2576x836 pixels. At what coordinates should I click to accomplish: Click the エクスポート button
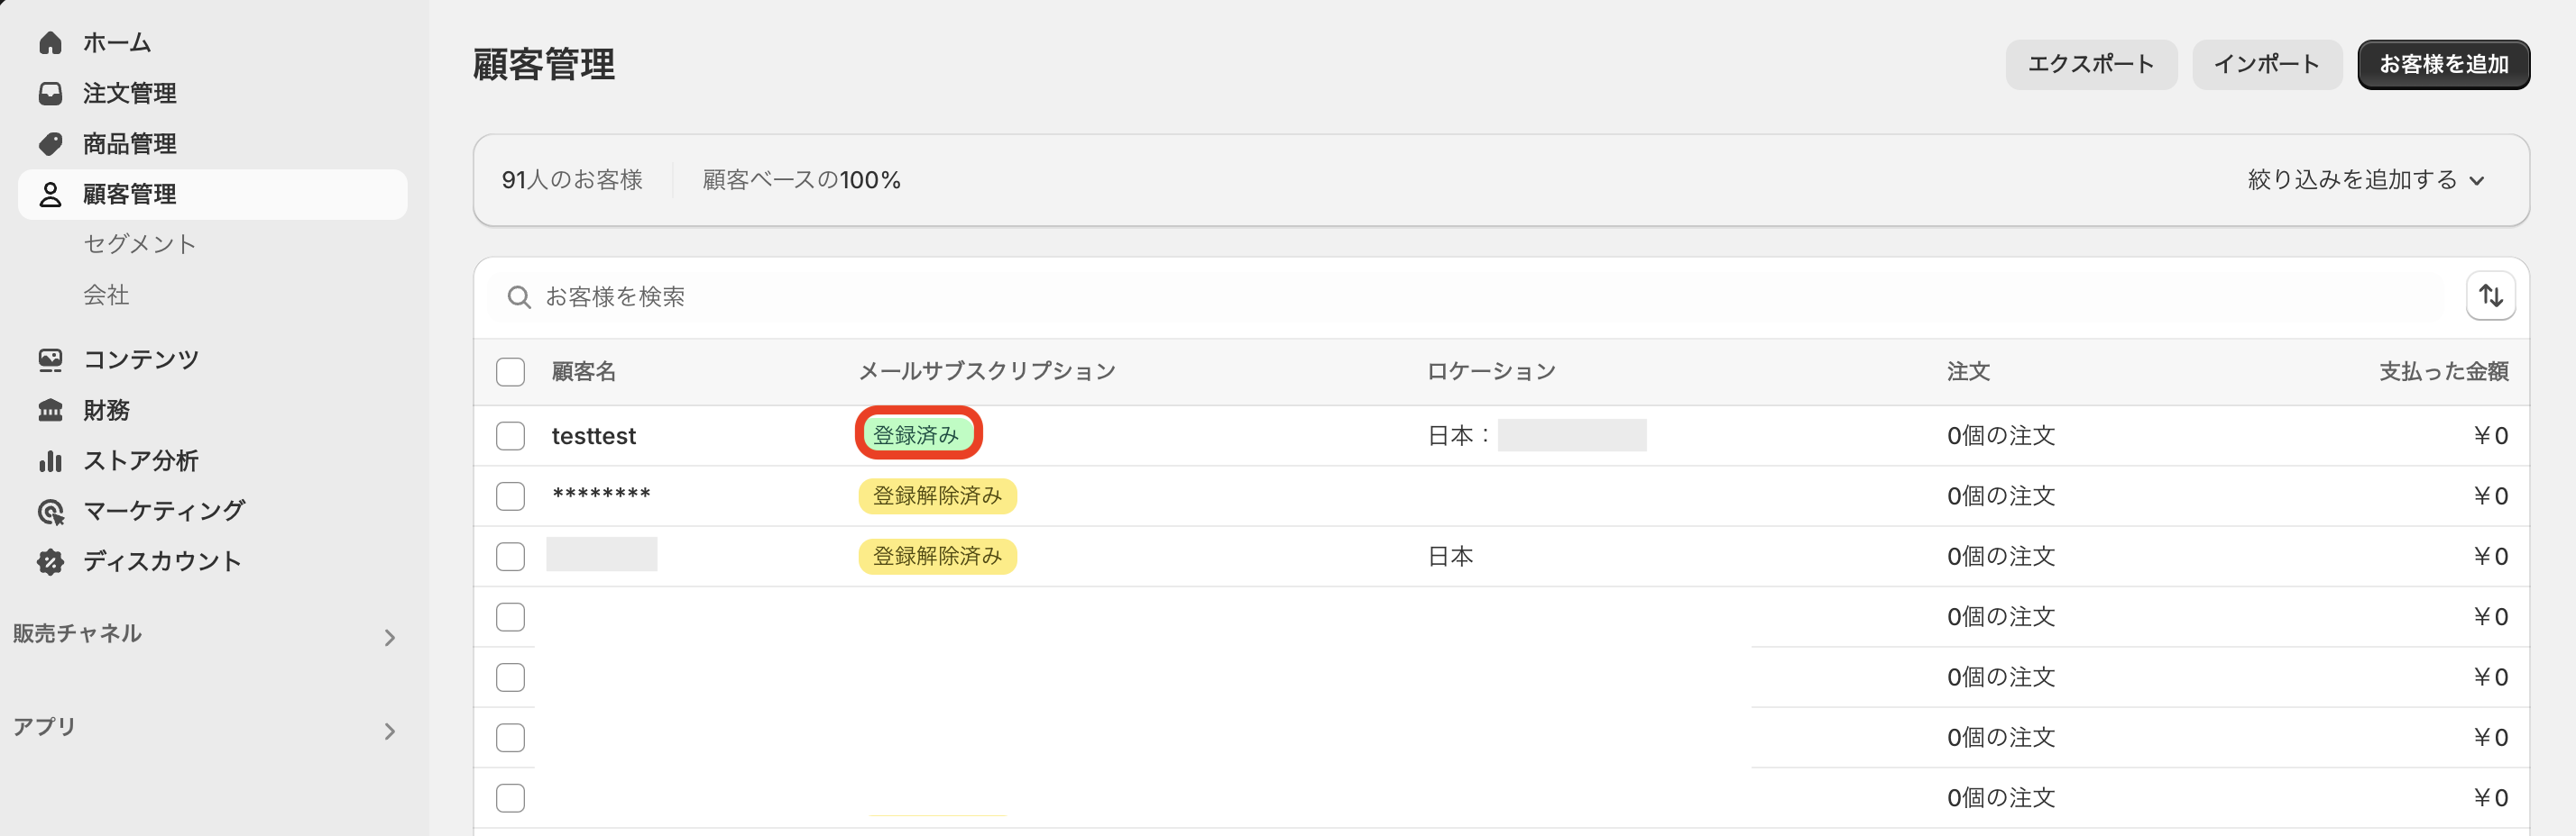2090,65
